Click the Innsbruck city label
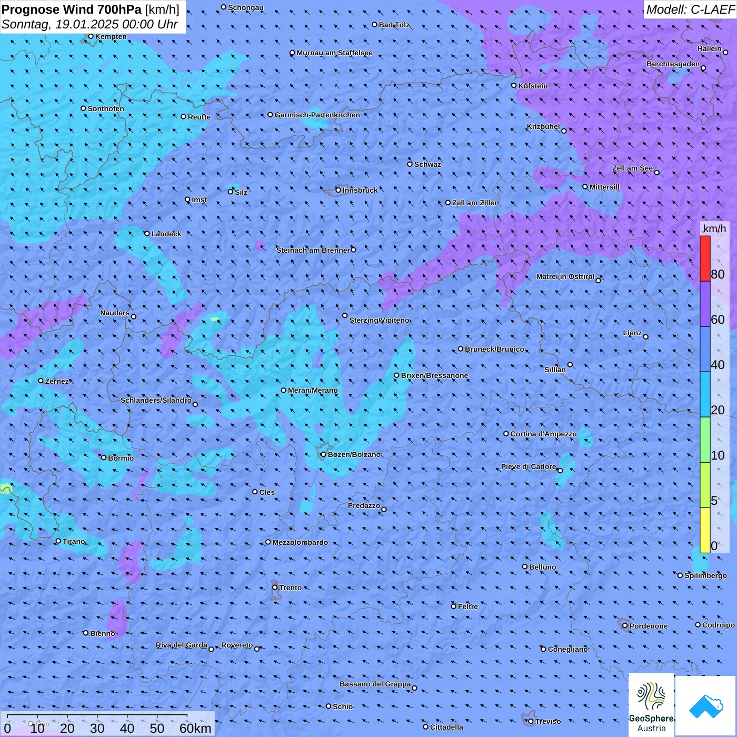737x737 pixels. point(360,190)
